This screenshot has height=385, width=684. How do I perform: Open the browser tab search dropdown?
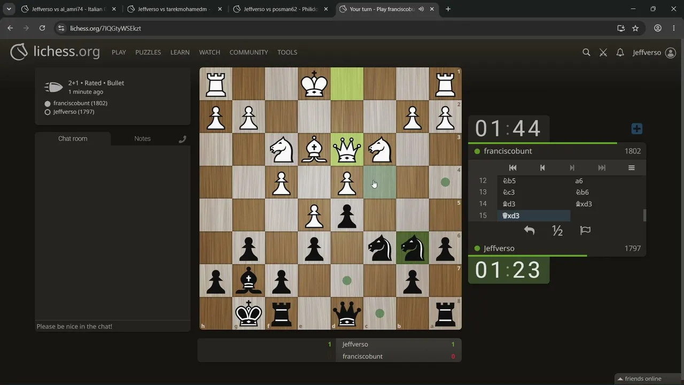point(9,9)
